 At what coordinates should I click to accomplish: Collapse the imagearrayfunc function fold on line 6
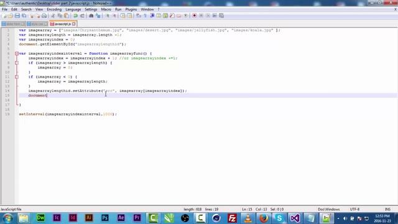click(x=17, y=54)
